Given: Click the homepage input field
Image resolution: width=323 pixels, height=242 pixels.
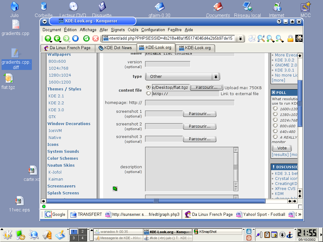Looking at the screenshot, I should (190, 103).
